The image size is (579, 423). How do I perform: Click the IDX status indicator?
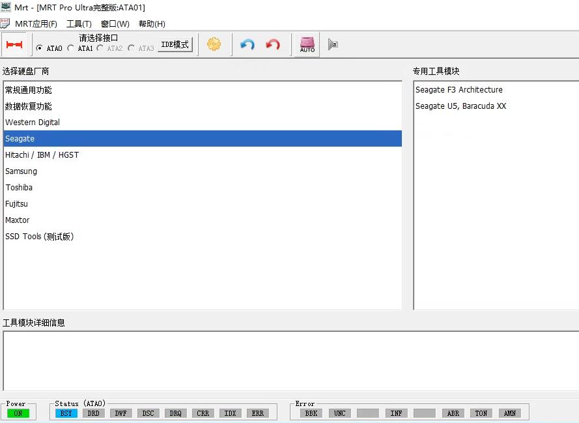pos(230,413)
